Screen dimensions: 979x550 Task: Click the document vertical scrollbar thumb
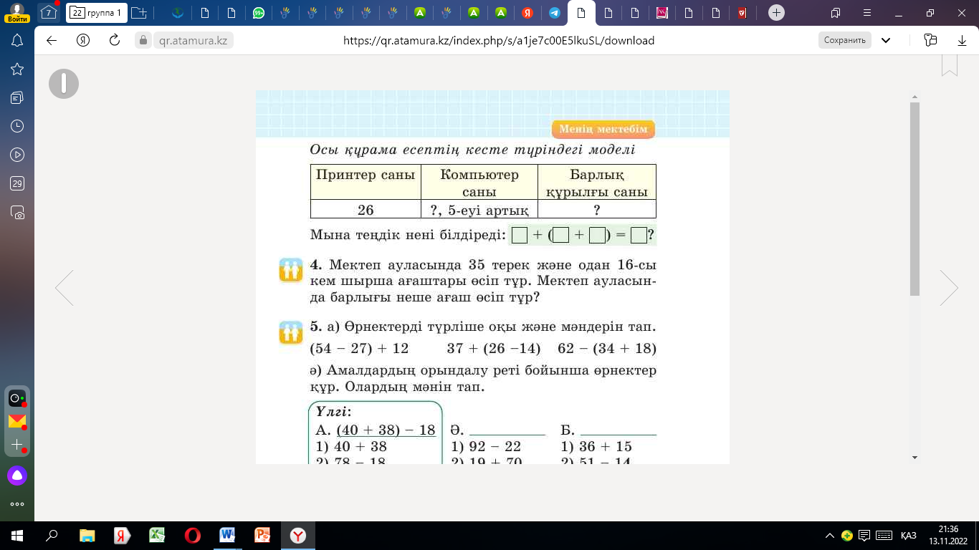click(x=914, y=198)
